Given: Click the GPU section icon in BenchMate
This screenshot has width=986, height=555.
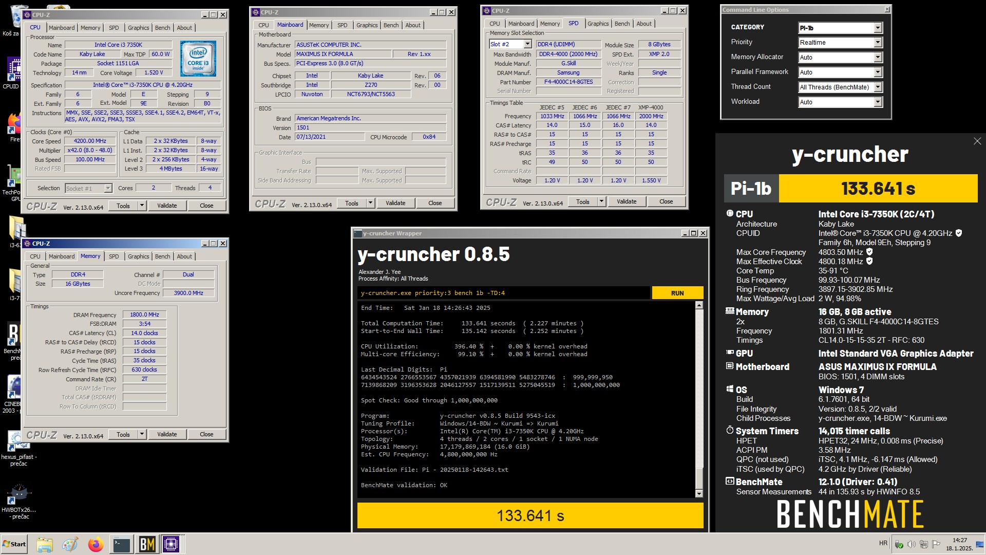Looking at the screenshot, I should [730, 353].
